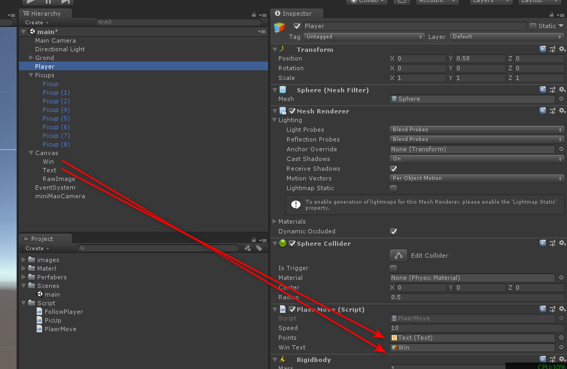Viewport: 567px width, 369px height.
Task: Toggle PlaerMove script enabled checkbox
Action: pos(292,309)
